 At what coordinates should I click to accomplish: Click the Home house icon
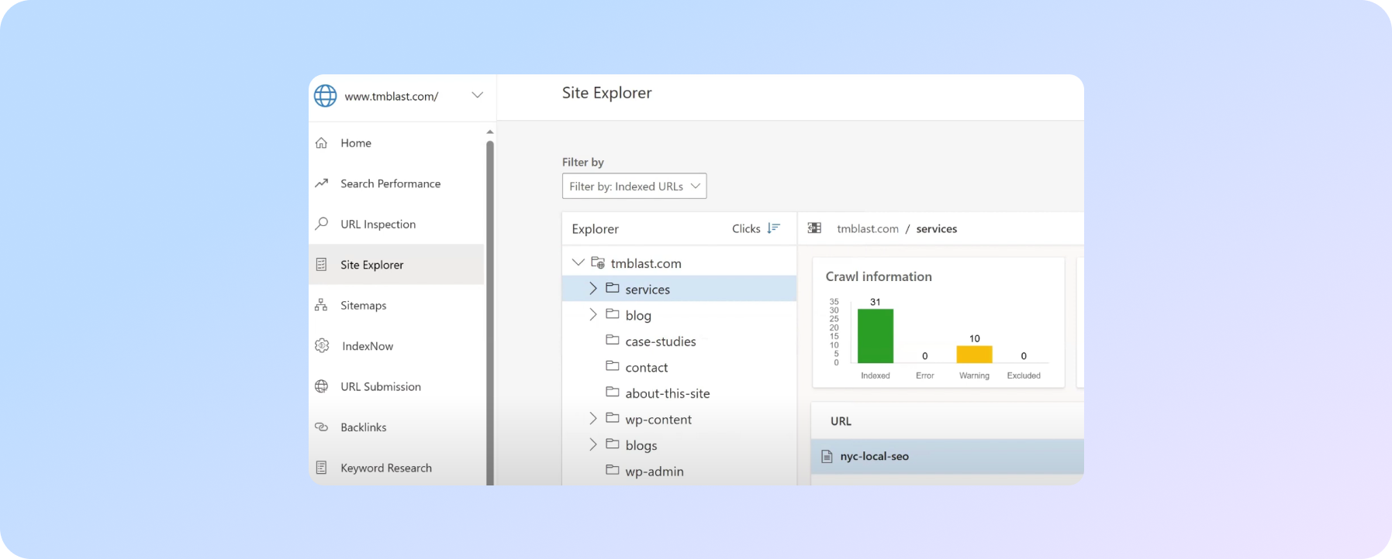click(x=321, y=143)
